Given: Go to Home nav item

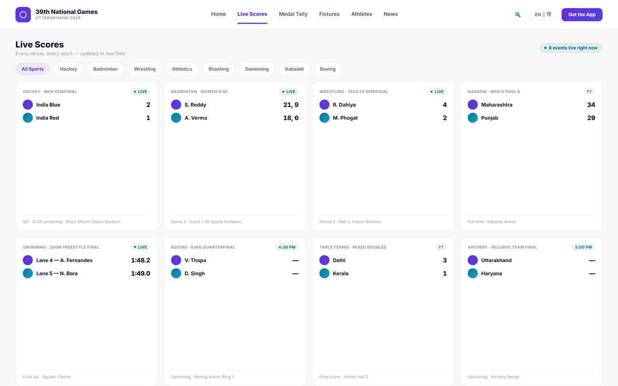Looking at the screenshot, I should (218, 14).
